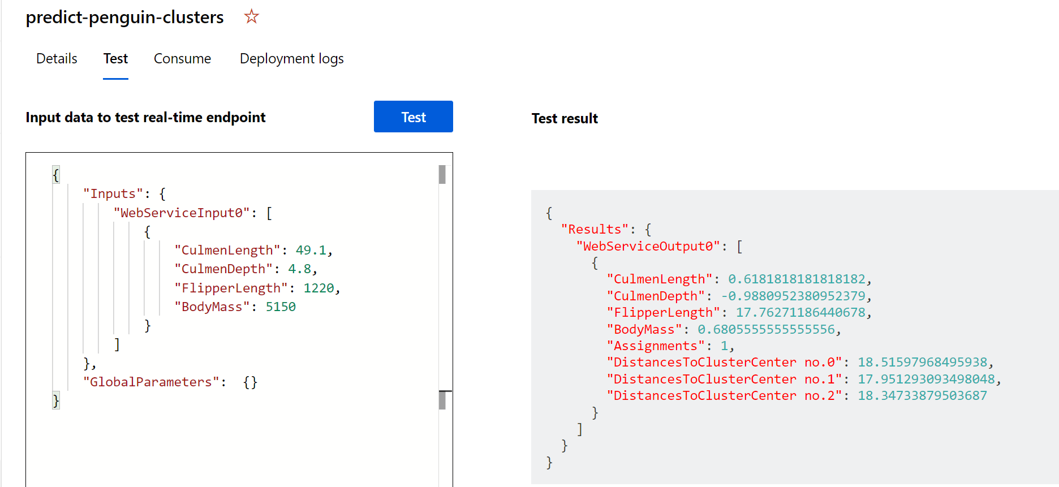Viewport: 1059px width, 487px height.
Task: Click the "Results" key in the test result
Action: click(595, 229)
